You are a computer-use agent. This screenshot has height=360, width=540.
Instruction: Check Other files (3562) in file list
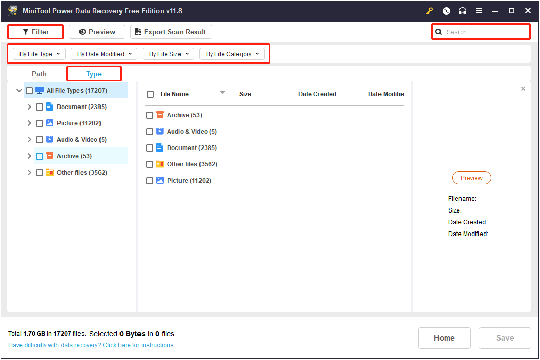tap(149, 164)
